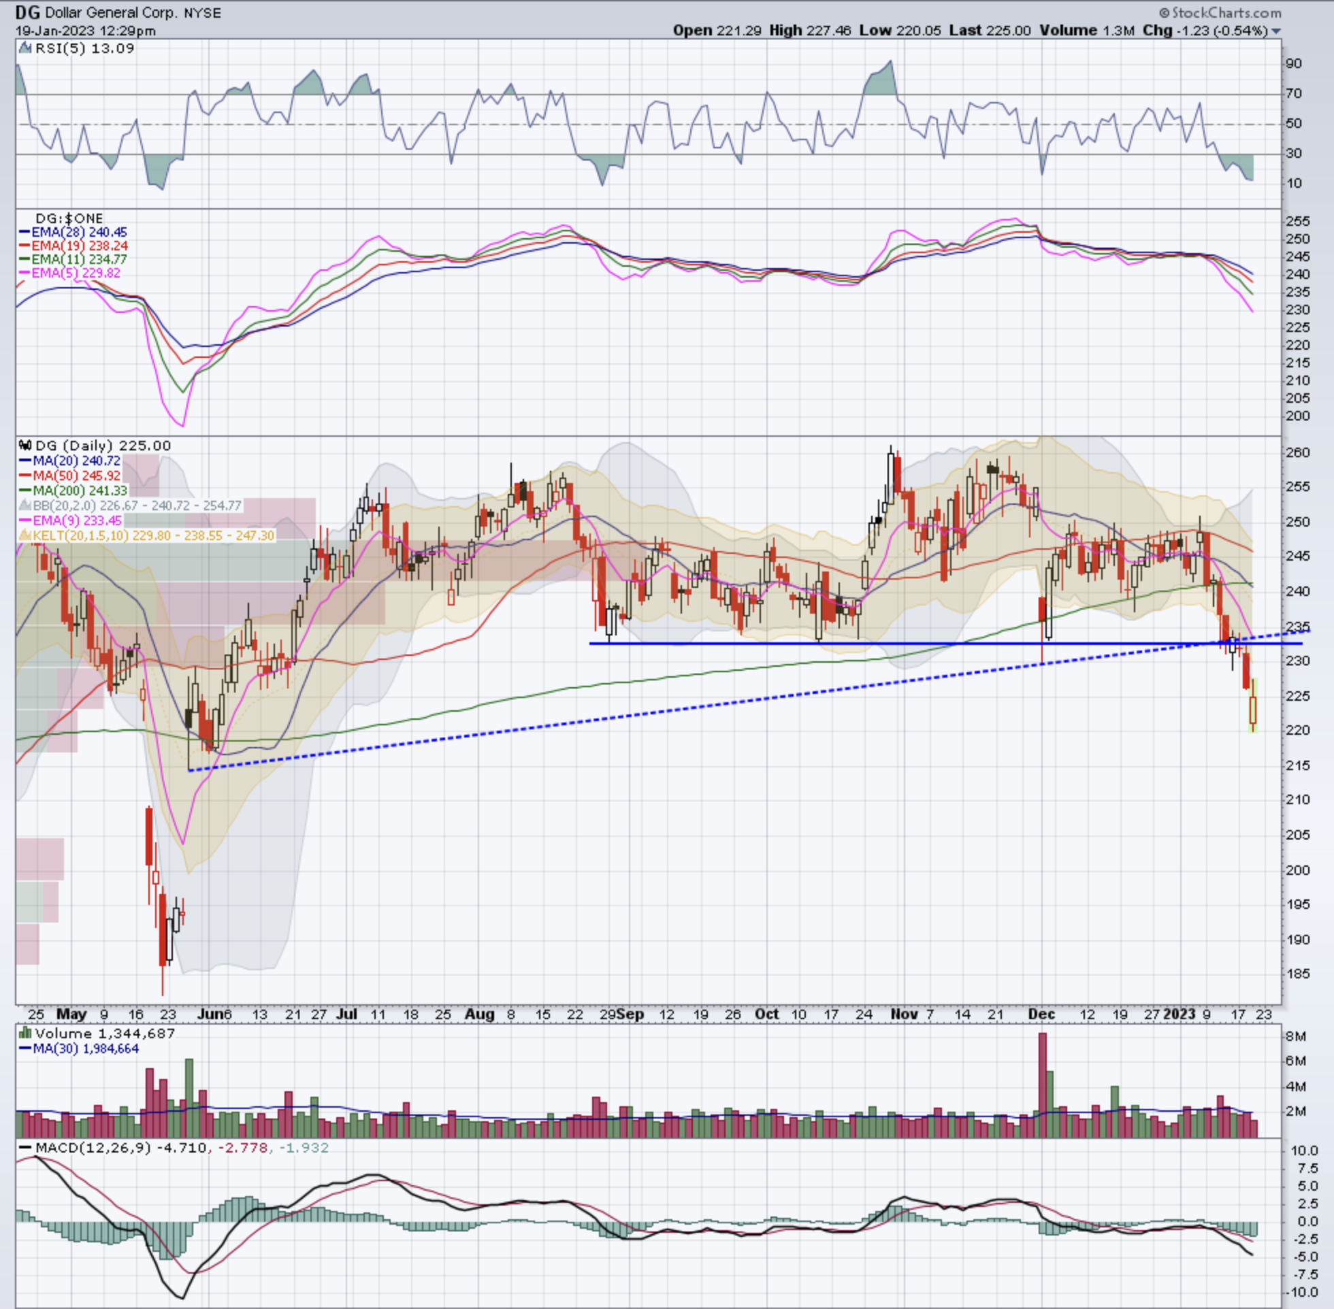Click the 8M volume axis label
Screen dimensions: 1334x1309
tap(1296, 1036)
